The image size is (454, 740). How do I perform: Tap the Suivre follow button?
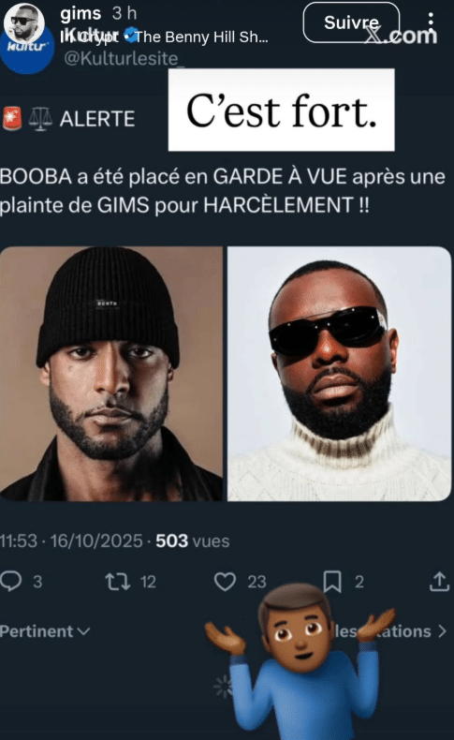(351, 22)
